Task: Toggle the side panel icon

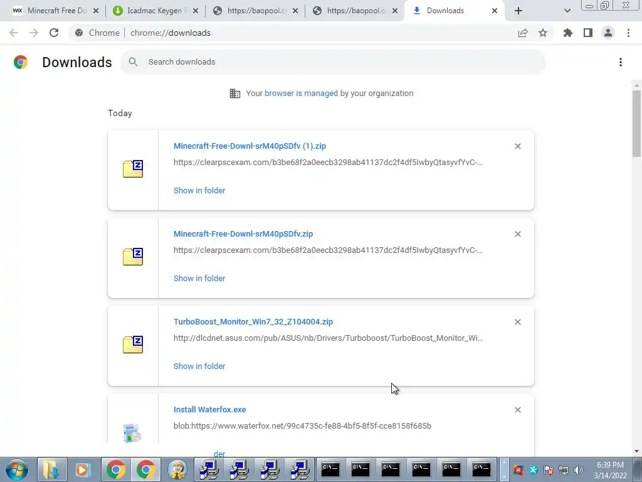Action: pyautogui.click(x=588, y=33)
